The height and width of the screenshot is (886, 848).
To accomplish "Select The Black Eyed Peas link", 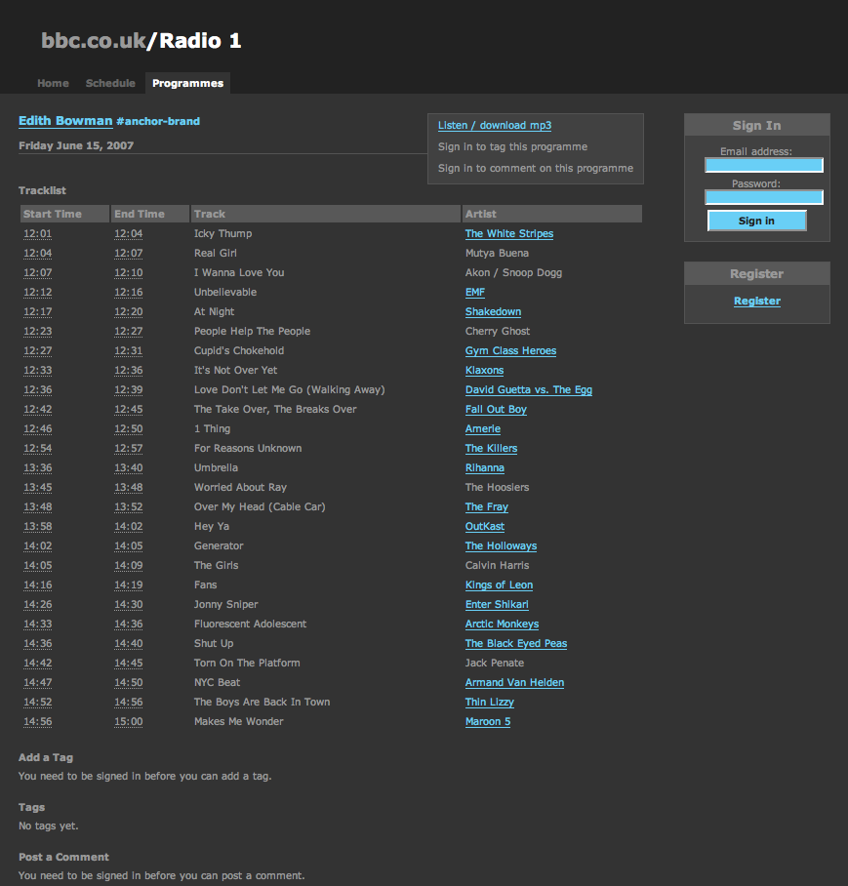I will (x=515, y=643).
